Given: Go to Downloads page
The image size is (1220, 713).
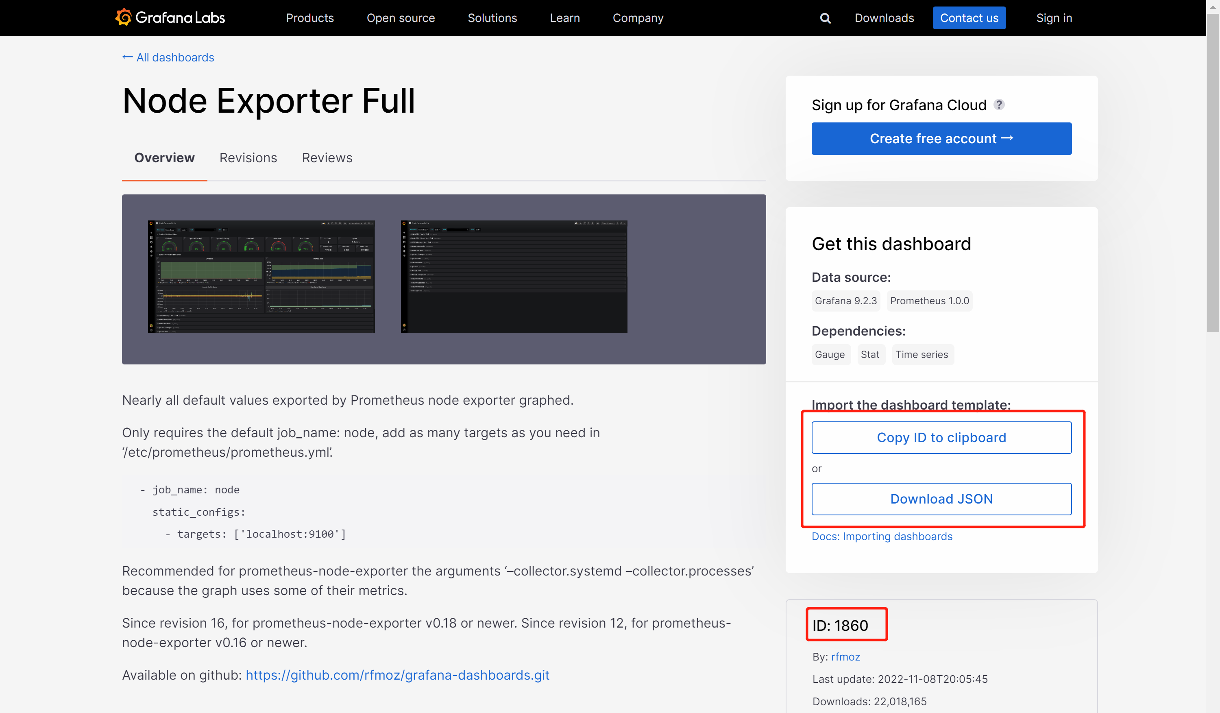Looking at the screenshot, I should [884, 18].
